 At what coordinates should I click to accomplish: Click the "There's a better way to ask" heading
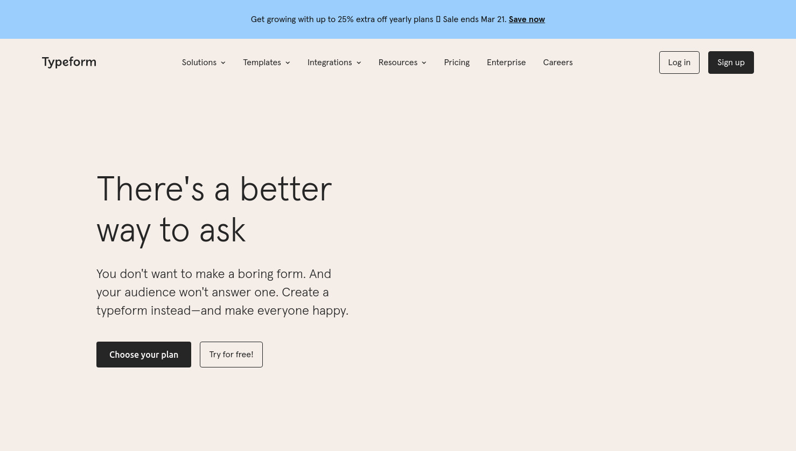[214, 210]
